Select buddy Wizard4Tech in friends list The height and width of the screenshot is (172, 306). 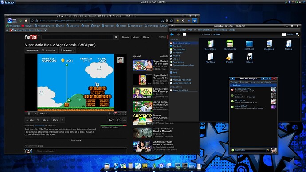(254, 107)
